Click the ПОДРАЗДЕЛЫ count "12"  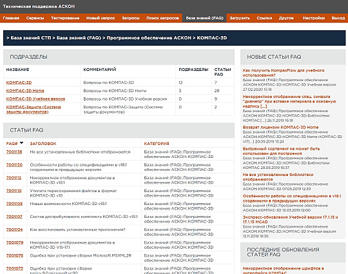click(180, 83)
